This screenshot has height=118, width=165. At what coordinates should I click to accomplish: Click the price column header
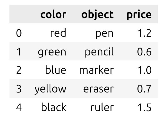139,14
